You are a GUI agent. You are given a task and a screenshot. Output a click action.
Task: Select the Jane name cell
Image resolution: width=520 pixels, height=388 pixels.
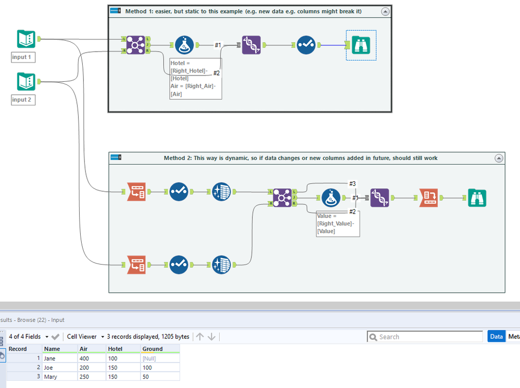(x=60, y=358)
